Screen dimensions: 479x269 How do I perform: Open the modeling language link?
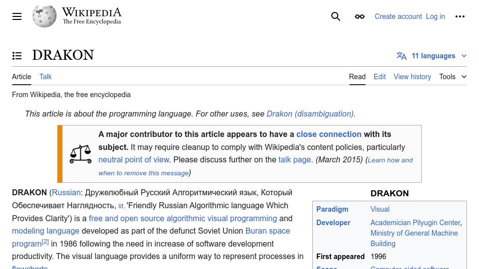pos(45,231)
